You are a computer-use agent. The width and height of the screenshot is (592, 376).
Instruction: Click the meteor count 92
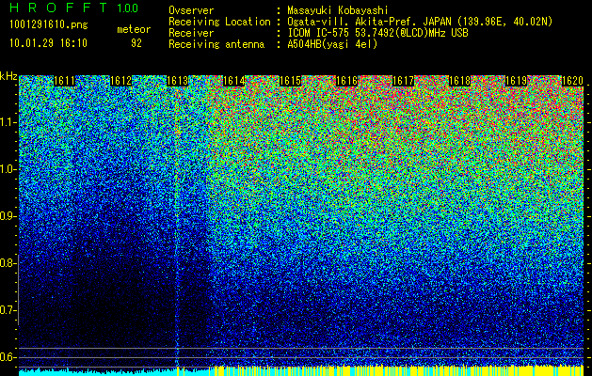(x=136, y=43)
